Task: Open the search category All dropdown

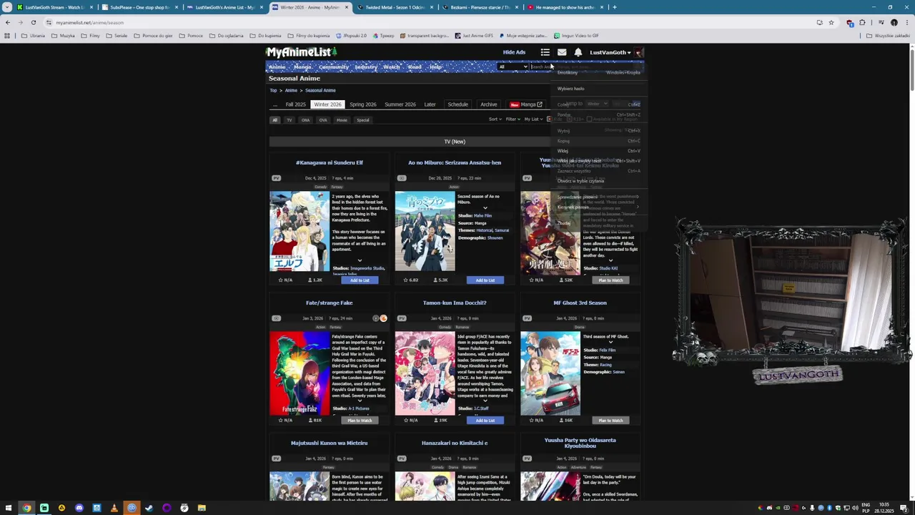Action: 513,67
